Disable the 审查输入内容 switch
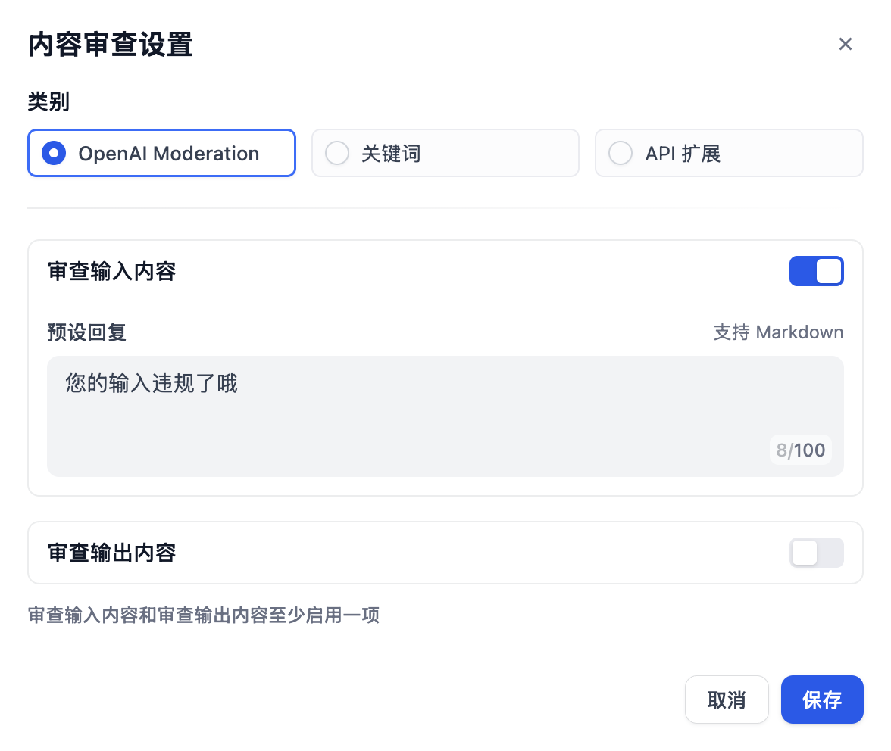891x751 pixels. pos(817,271)
